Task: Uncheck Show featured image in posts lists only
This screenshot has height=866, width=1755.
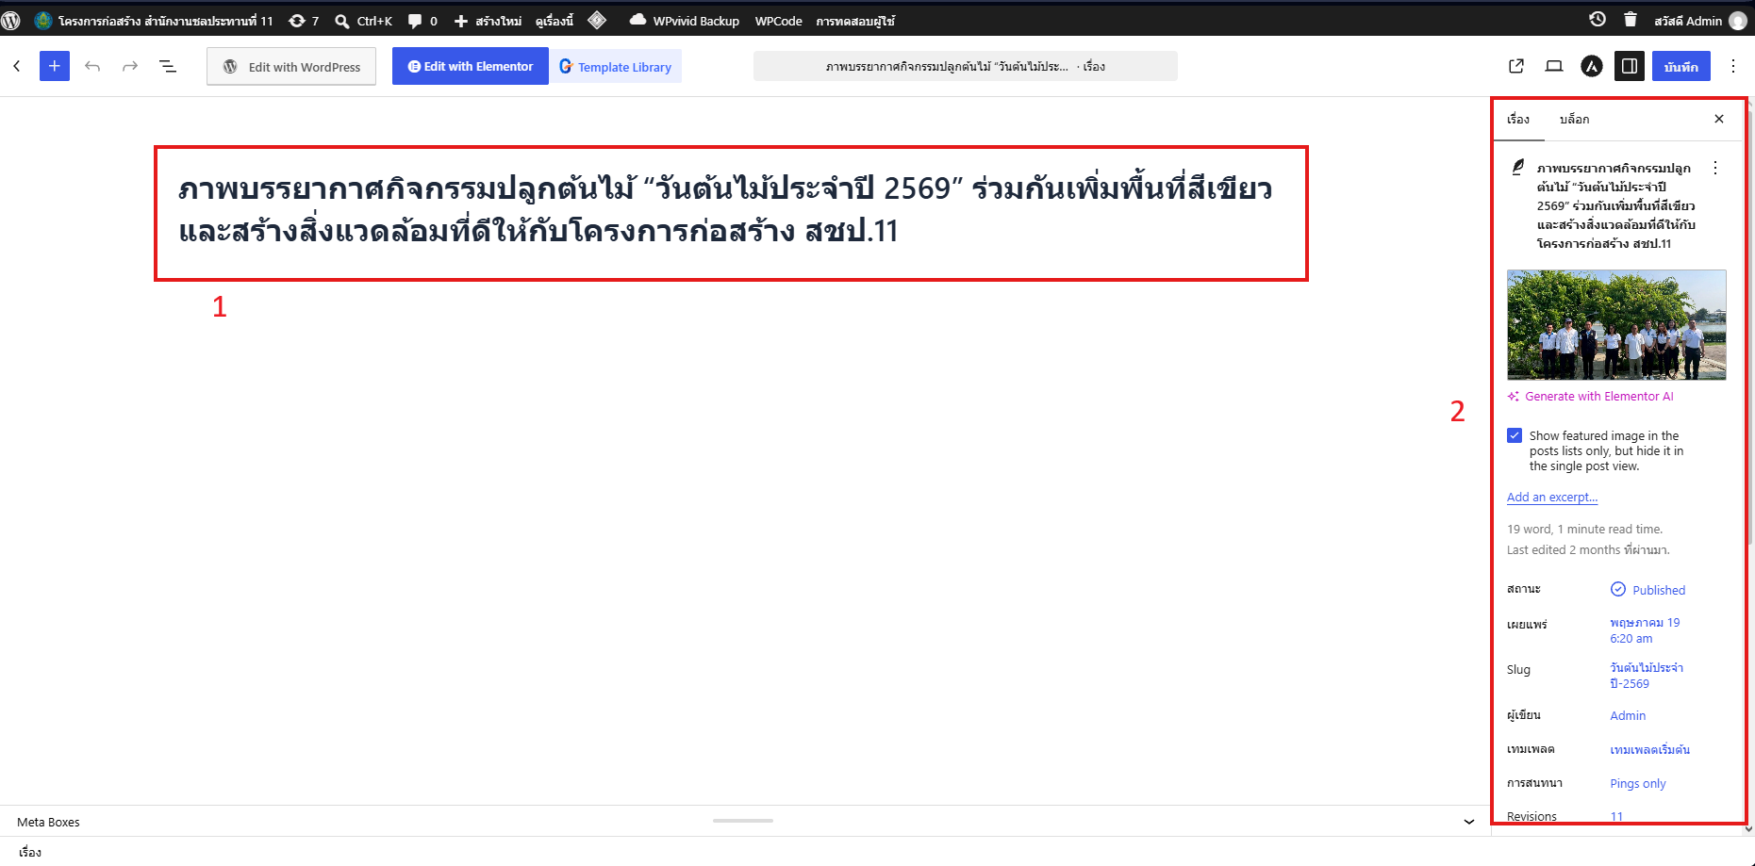Action: pyautogui.click(x=1515, y=435)
